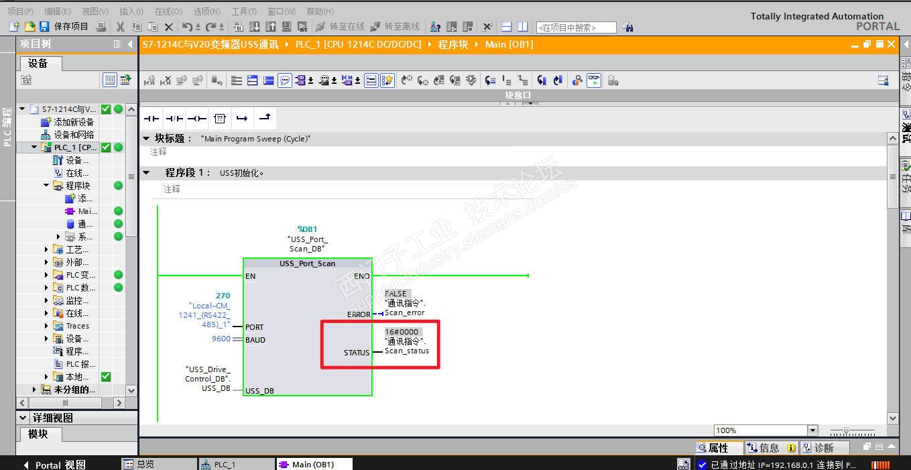Select 添加新设备 in project tree
The image size is (911, 470).
68,122
